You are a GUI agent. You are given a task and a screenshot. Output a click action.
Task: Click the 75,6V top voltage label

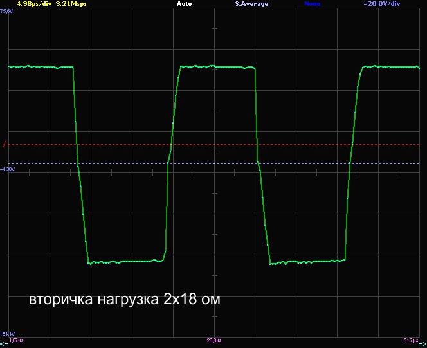coord(7,11)
